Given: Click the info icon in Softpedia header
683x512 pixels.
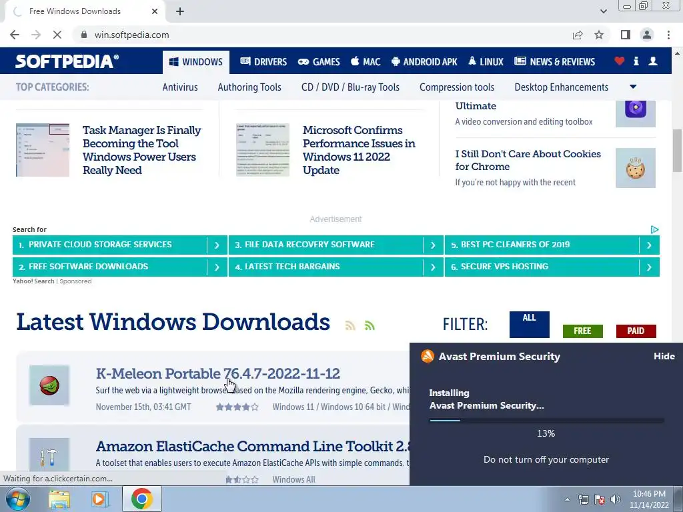Looking at the screenshot, I should (x=636, y=61).
